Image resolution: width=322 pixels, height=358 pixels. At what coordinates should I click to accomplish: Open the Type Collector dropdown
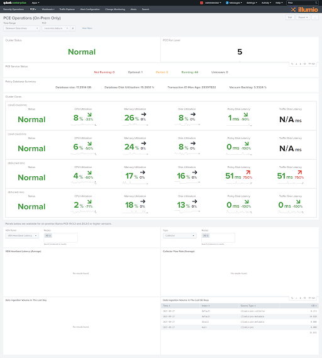coord(180,235)
